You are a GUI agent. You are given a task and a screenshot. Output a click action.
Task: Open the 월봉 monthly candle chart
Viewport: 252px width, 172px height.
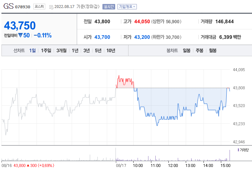pyautogui.click(x=213, y=50)
